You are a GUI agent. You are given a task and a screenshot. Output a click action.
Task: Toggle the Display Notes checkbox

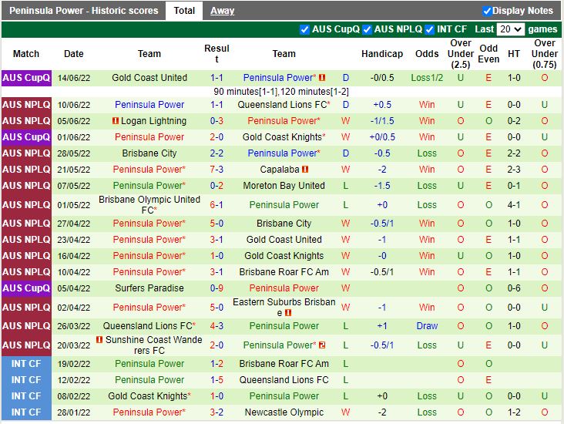tap(487, 11)
